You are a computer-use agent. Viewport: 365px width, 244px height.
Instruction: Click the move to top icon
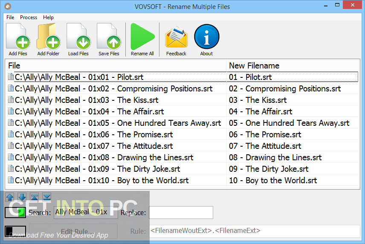[35, 197]
